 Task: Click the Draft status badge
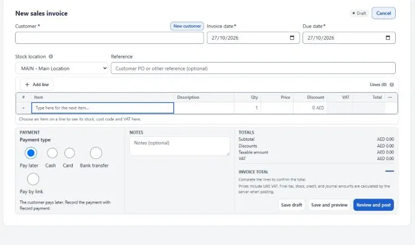click(359, 13)
